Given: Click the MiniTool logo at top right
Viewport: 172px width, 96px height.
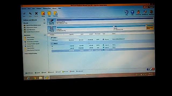Looking at the screenshot, I should coord(149,7).
